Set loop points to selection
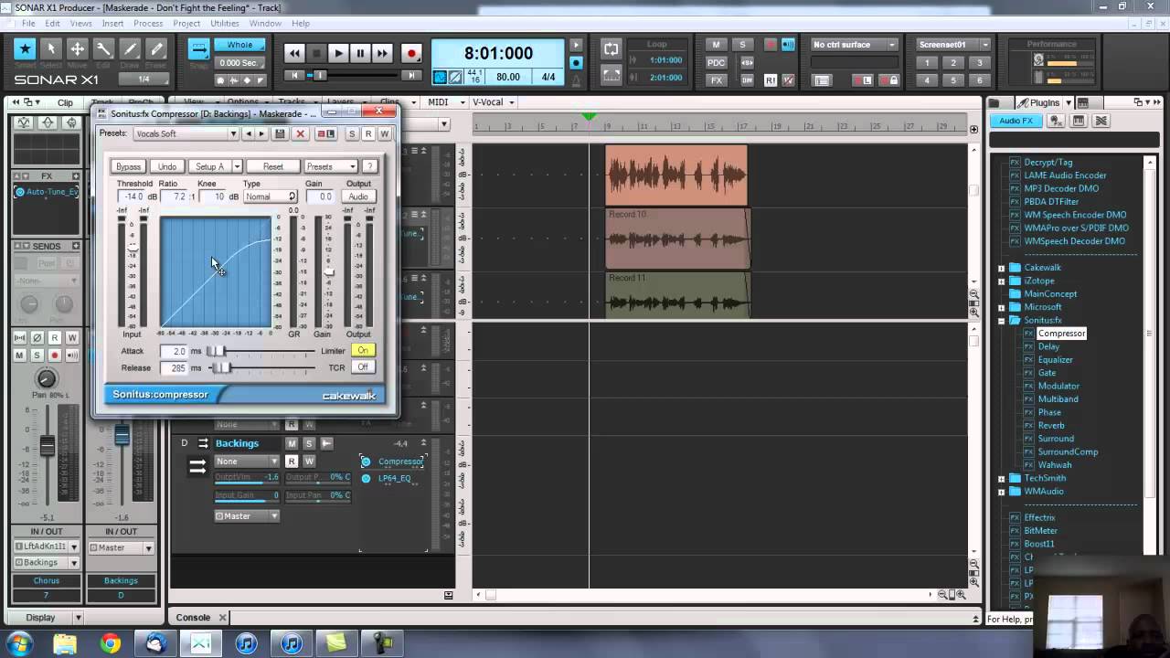The image size is (1170, 658). point(612,75)
